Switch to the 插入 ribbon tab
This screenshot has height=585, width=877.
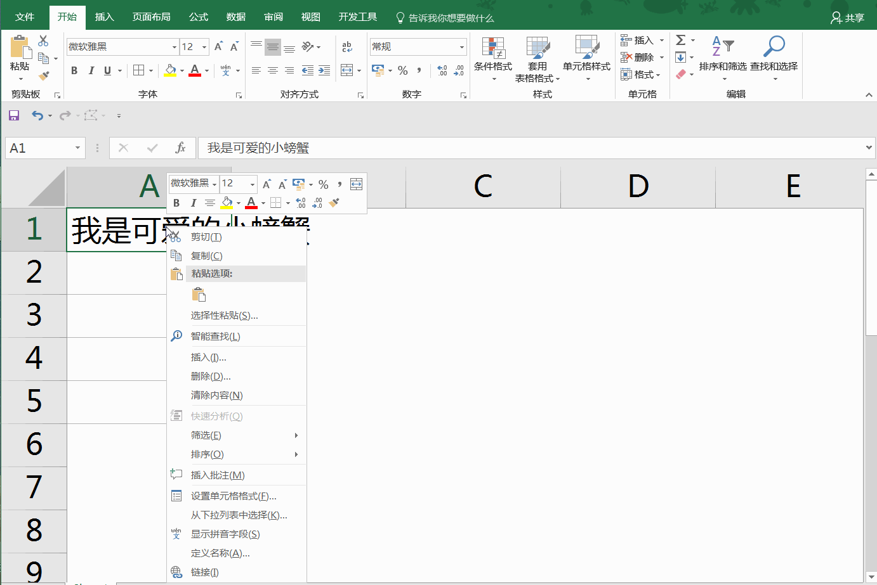(x=104, y=17)
